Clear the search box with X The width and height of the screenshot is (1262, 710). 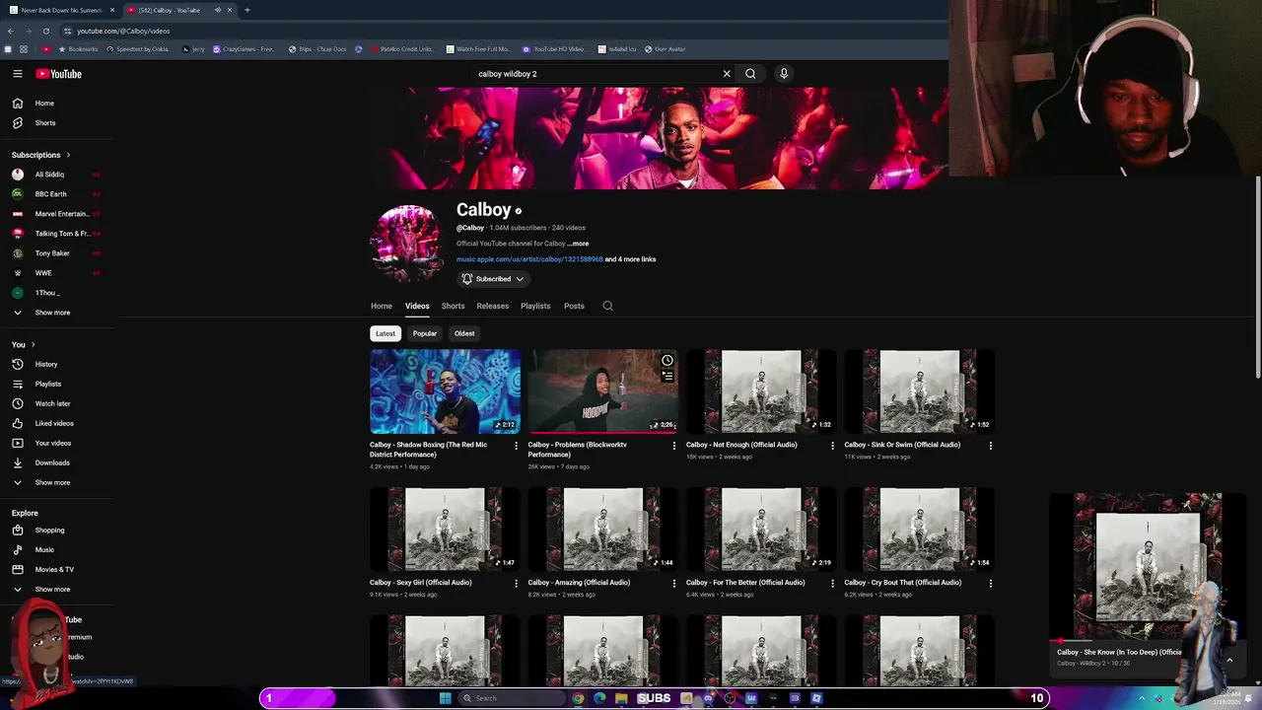727,74
